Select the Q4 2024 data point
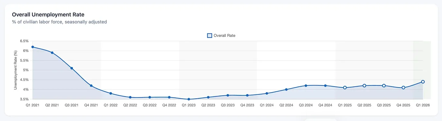This screenshot has height=121, width=442. tap(325, 86)
